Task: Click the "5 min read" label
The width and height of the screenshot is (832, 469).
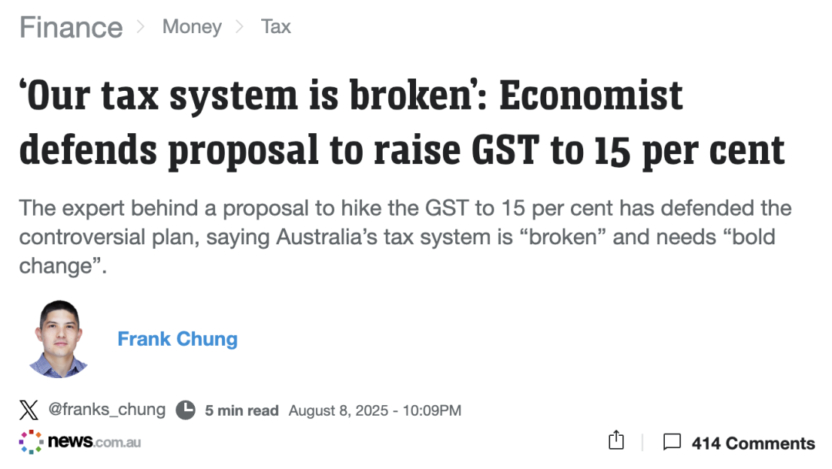Action: point(241,410)
